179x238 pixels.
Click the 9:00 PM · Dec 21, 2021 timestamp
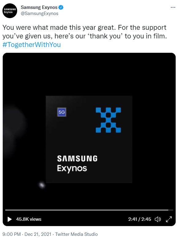pos(27,234)
